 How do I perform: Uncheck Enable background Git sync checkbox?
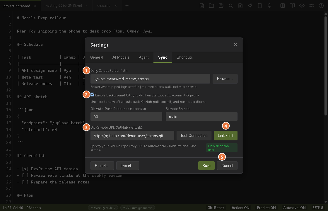93,95
